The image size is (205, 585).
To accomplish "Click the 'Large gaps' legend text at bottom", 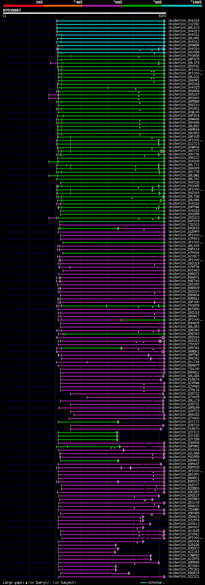I will [39, 582].
